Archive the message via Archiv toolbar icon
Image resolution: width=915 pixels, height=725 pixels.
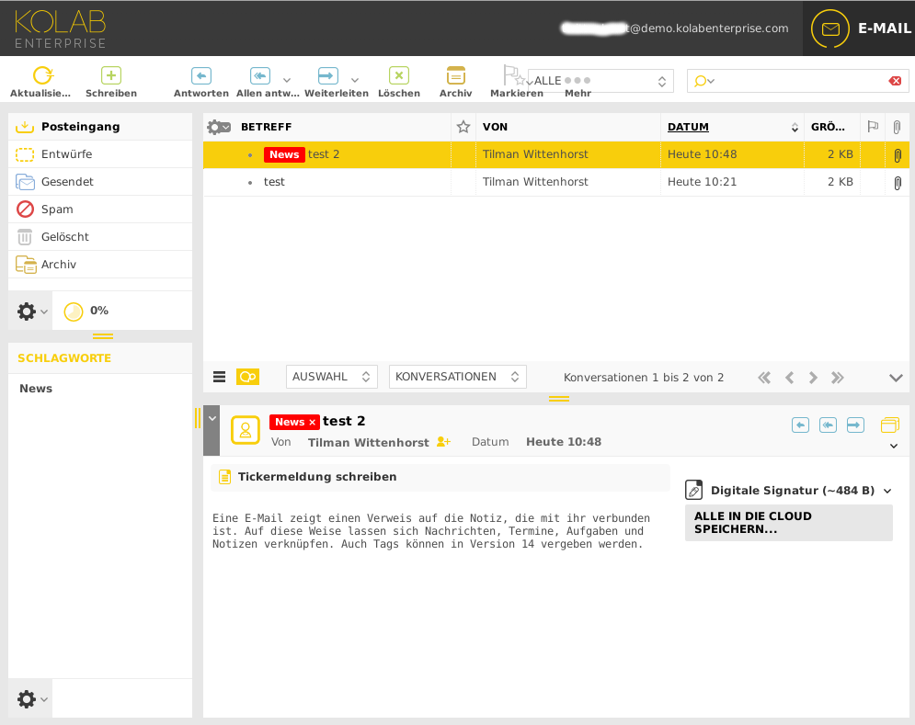[455, 76]
